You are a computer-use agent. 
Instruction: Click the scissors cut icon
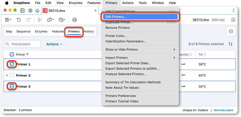40,20
